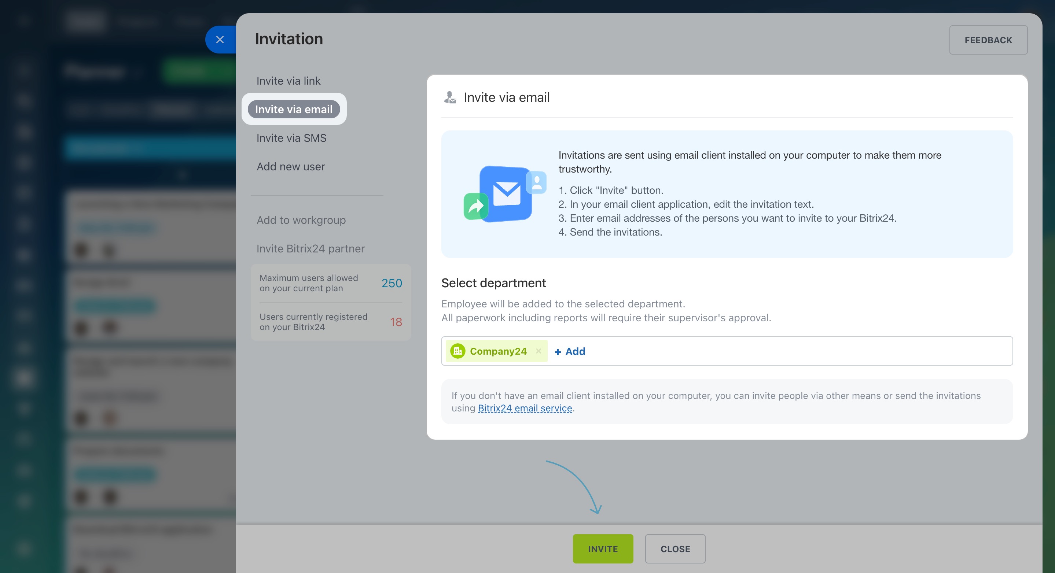Open Invite Bitrix24 partner section
1055x573 pixels.
(310, 249)
